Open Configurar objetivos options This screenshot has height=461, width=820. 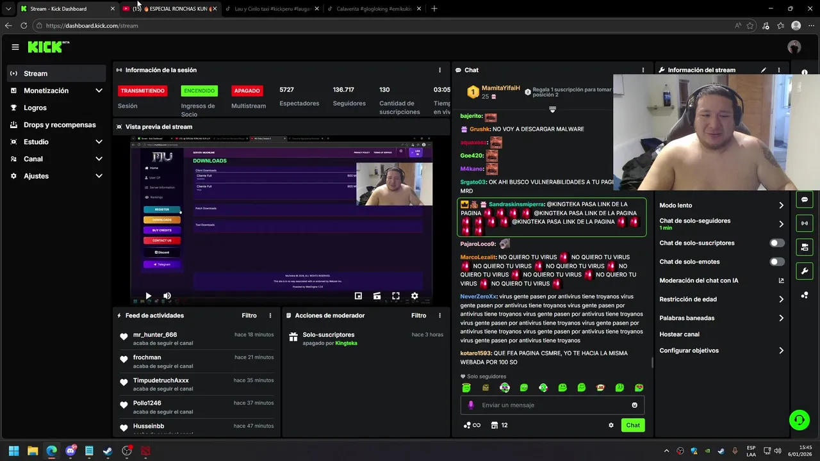[781, 351]
